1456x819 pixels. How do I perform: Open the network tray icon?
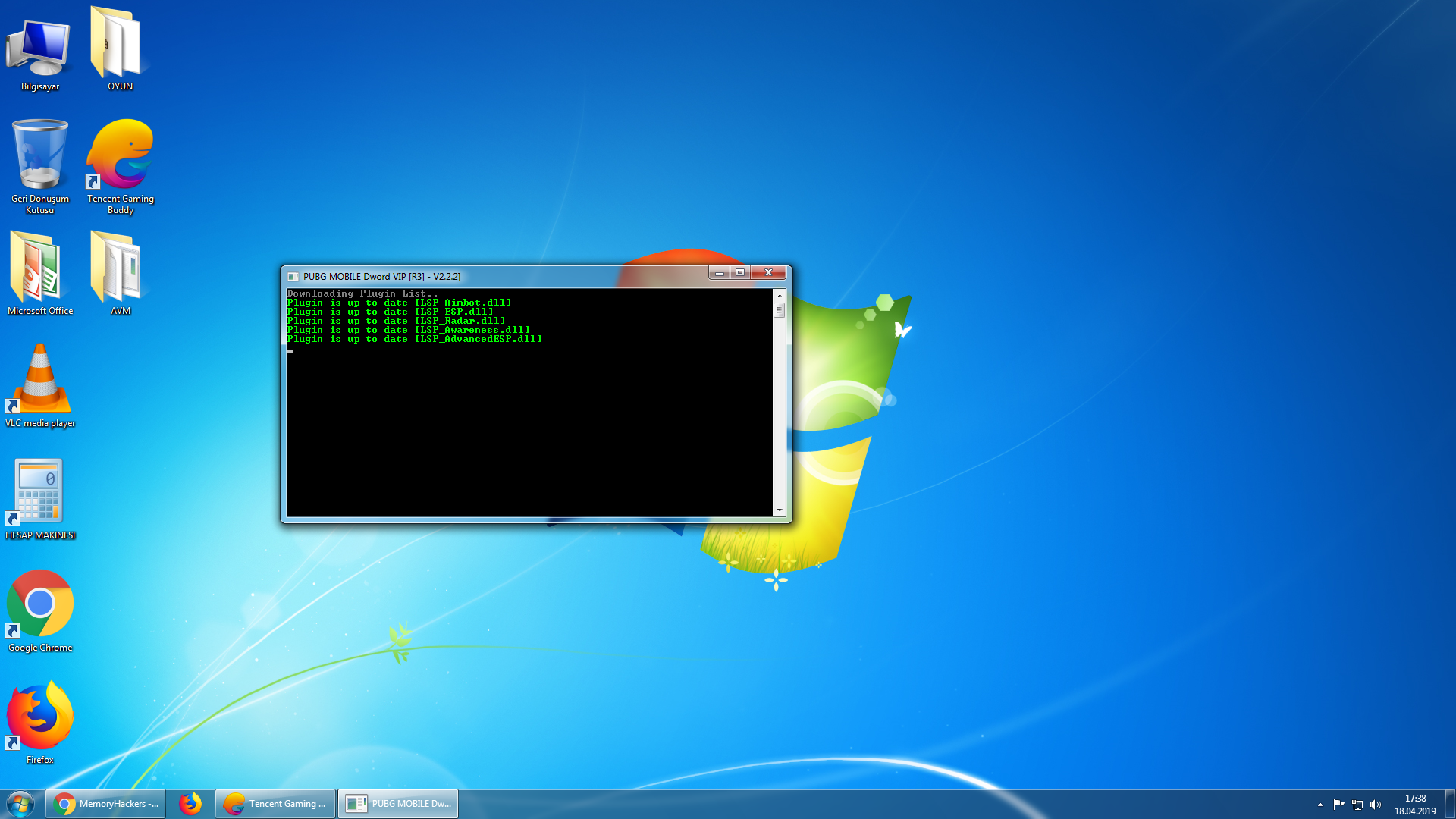click(1357, 805)
